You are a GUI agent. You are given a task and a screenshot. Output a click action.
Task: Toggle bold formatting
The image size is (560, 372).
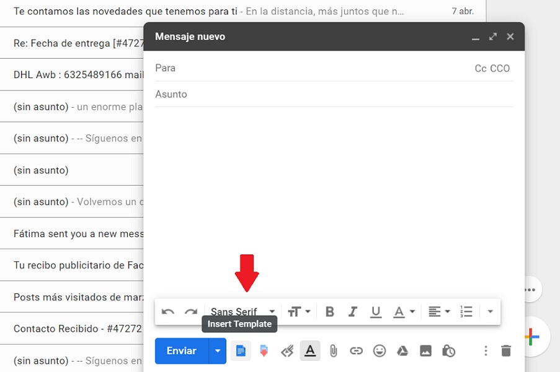(x=330, y=312)
